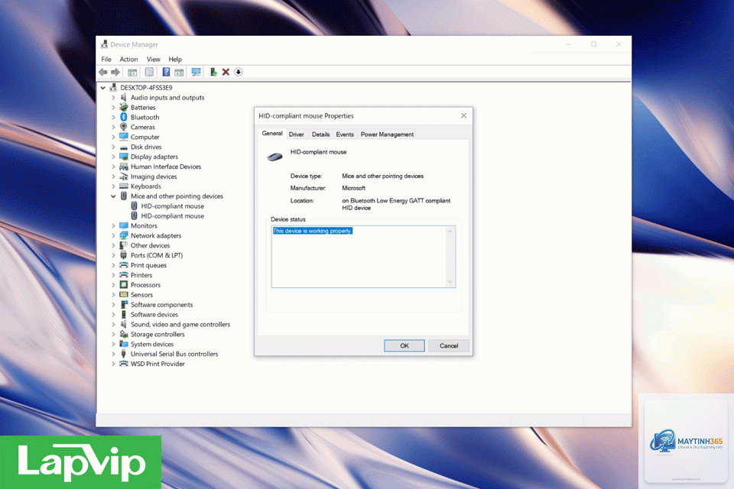
Task: Click the blue Help question mark icon
Action: tap(166, 72)
